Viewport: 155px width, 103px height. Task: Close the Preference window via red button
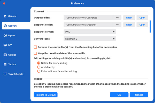(x=4, y=3)
